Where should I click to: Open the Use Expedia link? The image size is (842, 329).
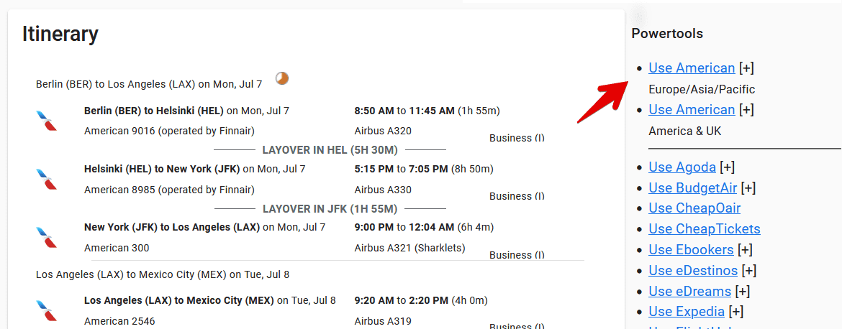point(687,312)
